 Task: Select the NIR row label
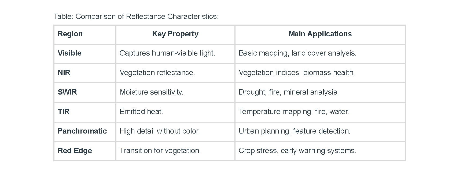[64, 73]
